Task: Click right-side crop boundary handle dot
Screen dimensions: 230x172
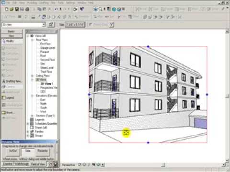Action: (207, 95)
